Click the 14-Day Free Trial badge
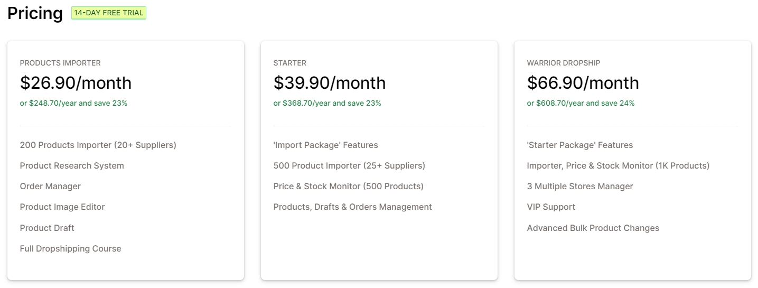The width and height of the screenshot is (758, 288). click(x=108, y=13)
